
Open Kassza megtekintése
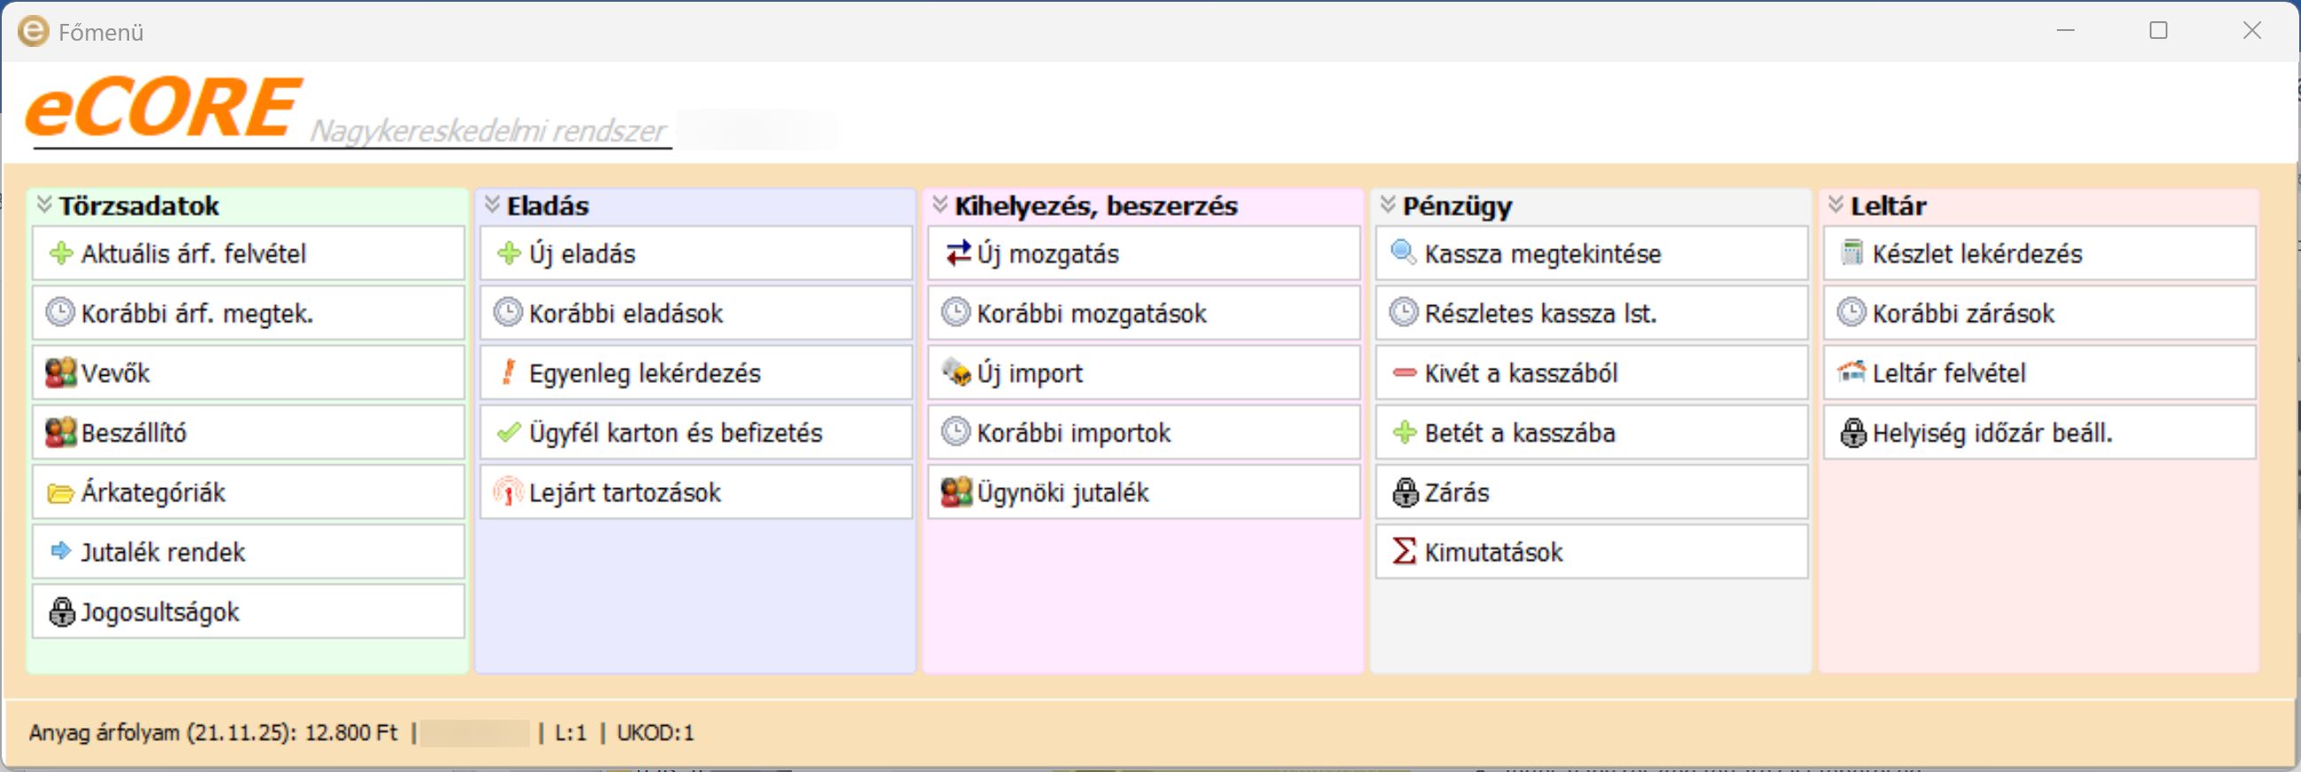coord(1592,254)
